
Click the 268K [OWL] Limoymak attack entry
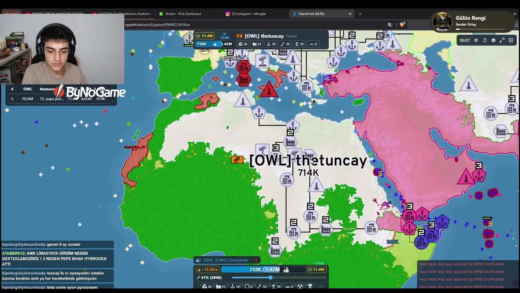tap(225, 260)
